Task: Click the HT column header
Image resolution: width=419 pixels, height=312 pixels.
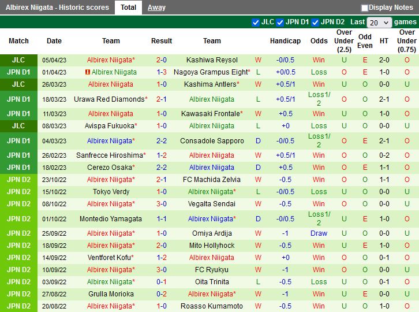Action: (384, 41)
